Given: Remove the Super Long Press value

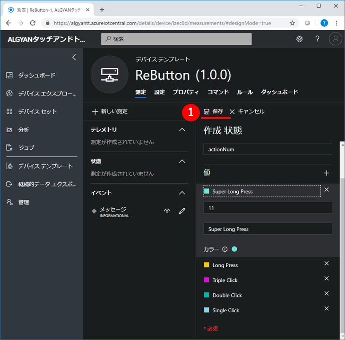Looking at the screenshot, I should click(327, 190).
